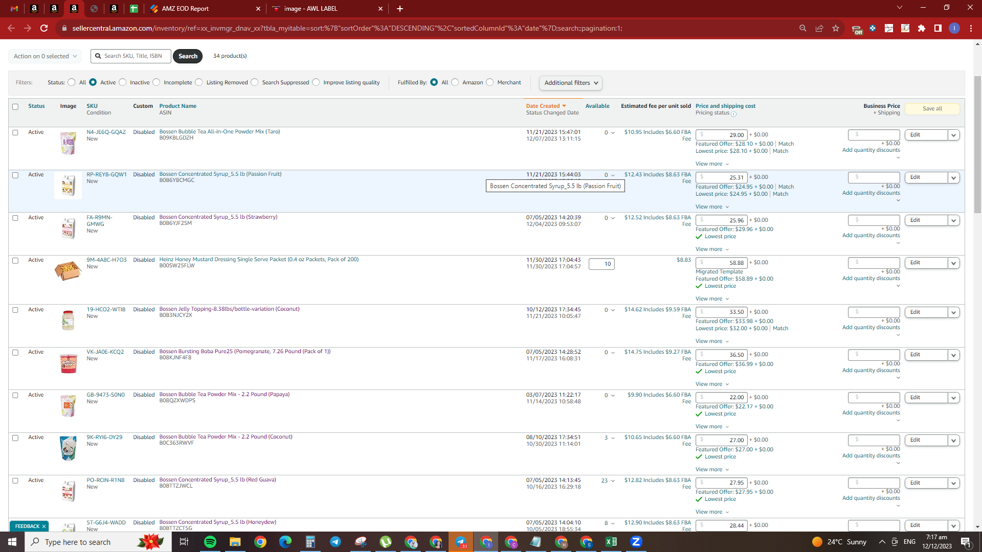The height and width of the screenshot is (552, 982).
Task: Expand View more for Passion Fruit syrup
Action: 712,207
